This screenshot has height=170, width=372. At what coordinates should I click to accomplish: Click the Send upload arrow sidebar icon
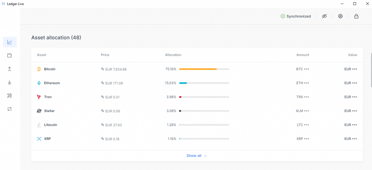click(9, 69)
